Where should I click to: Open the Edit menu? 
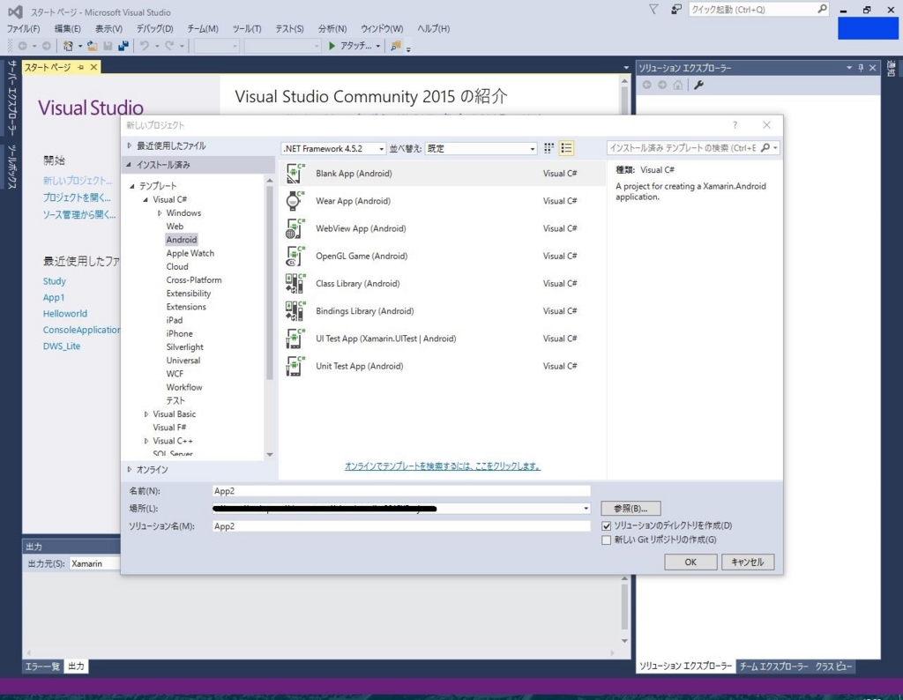(67, 29)
